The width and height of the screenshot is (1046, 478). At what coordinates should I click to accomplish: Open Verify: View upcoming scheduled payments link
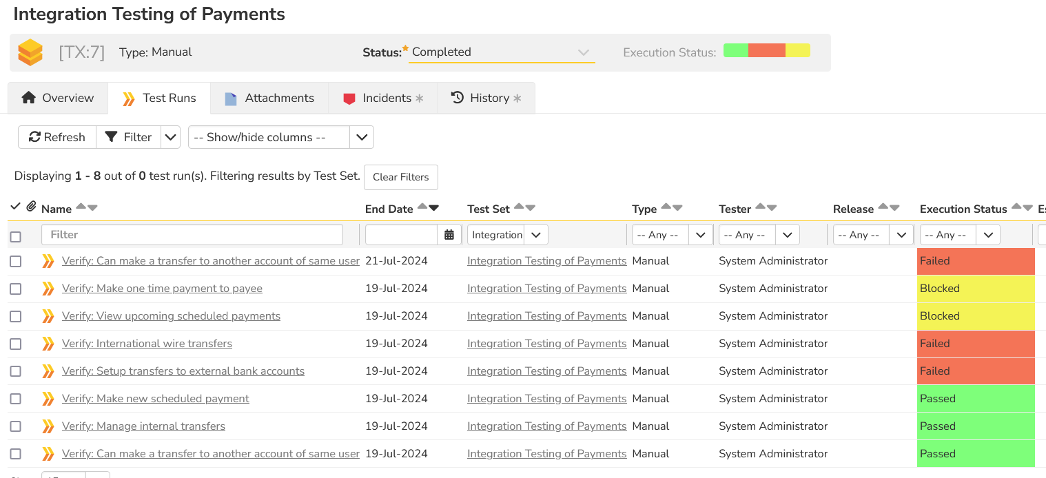(171, 316)
